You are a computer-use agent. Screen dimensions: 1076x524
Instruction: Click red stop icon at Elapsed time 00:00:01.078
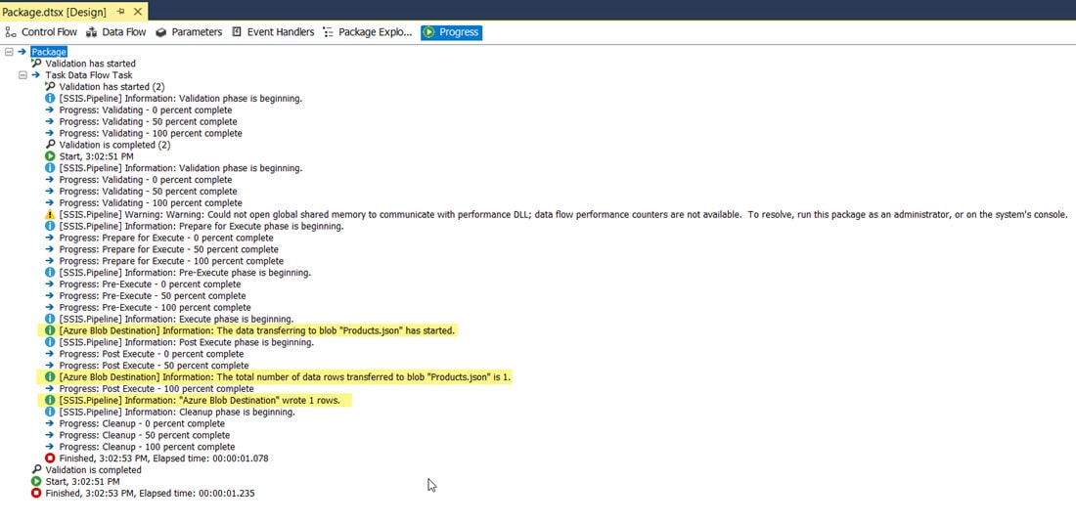click(x=50, y=458)
